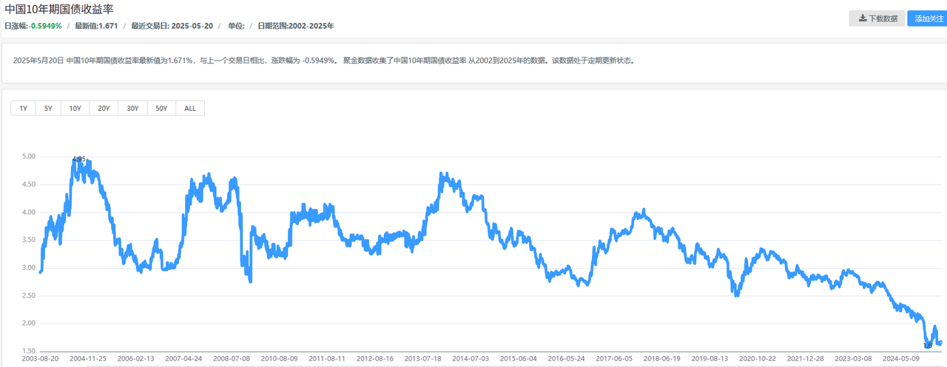Click the 1.50 y-axis label
The width and height of the screenshot is (947, 367).
pos(29,351)
